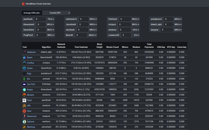Click Kaspa network hashrate 382.99 PH/s
Screen dimensions: 209x130
pos(61,89)
